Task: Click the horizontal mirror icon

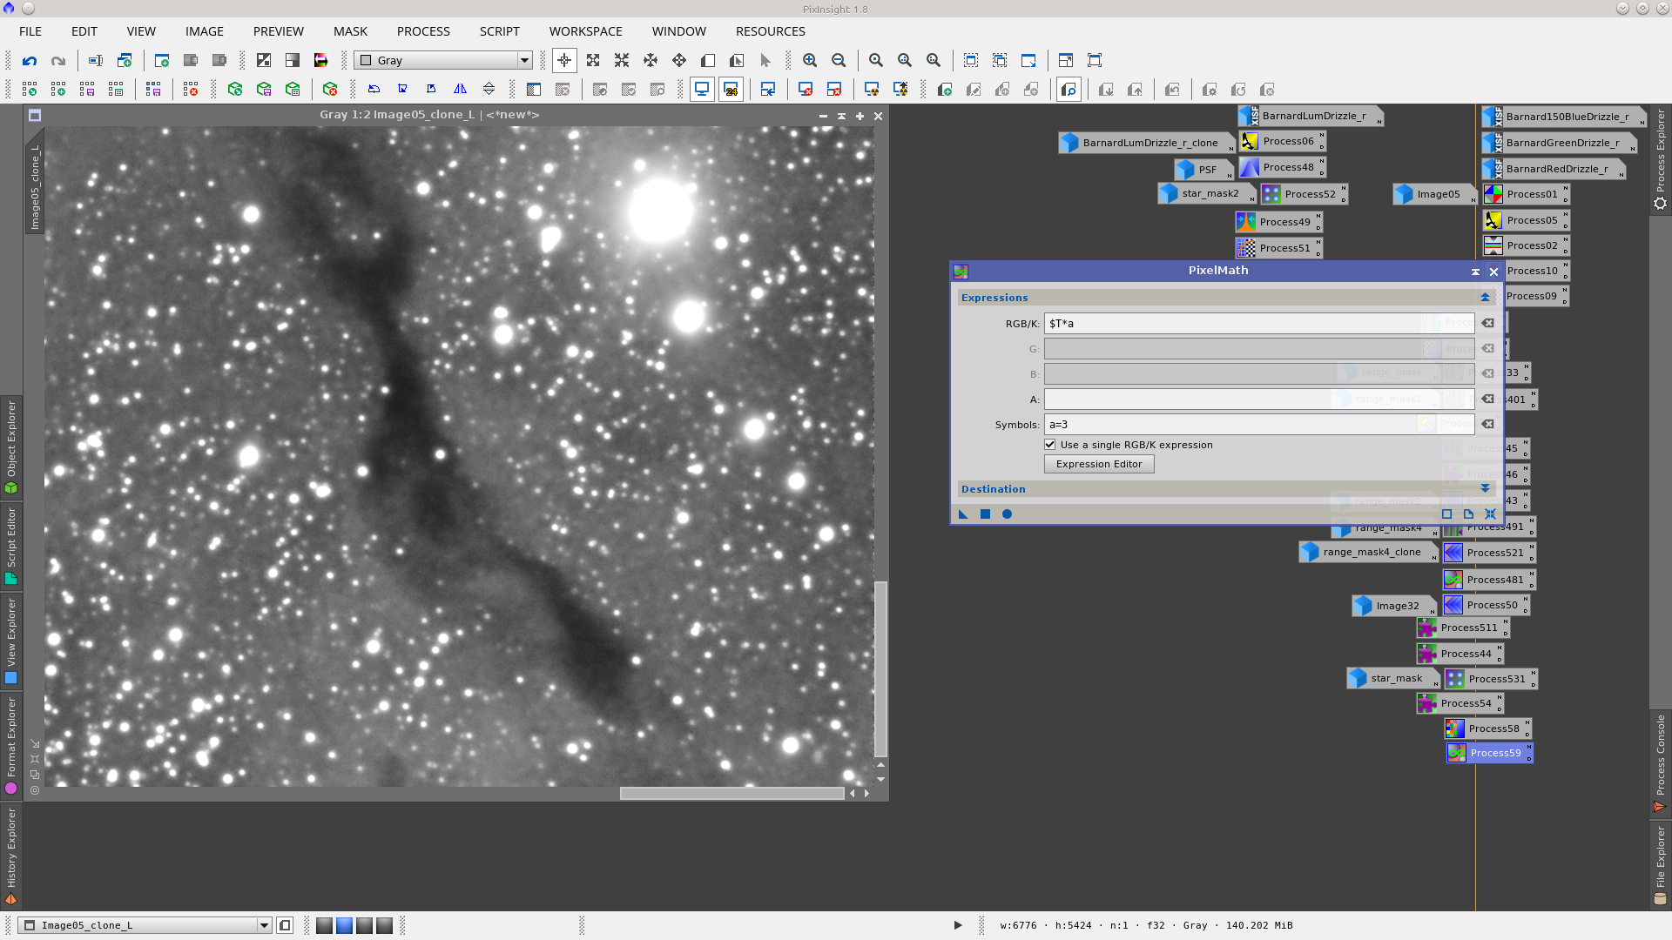Action: (460, 90)
